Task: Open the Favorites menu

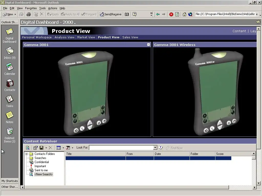Action: pos(31,8)
